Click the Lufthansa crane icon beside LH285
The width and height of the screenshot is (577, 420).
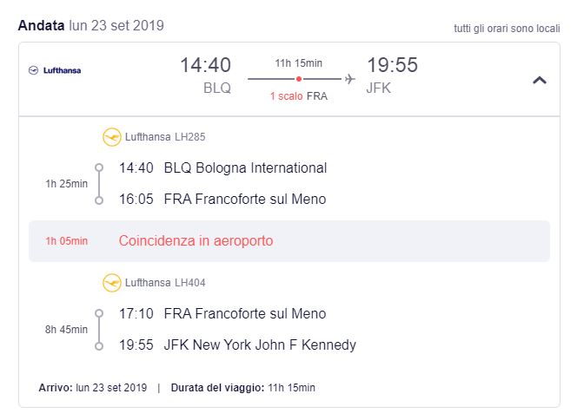111,137
